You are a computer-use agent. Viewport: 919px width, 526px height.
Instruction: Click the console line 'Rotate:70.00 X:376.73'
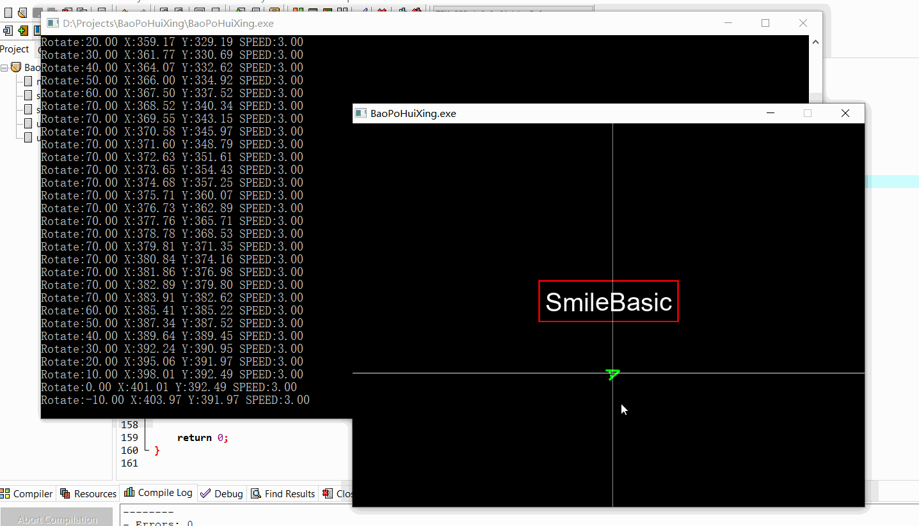coord(172,208)
